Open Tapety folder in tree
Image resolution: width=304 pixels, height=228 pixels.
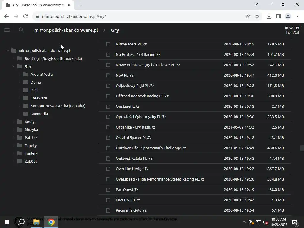[x=31, y=145]
